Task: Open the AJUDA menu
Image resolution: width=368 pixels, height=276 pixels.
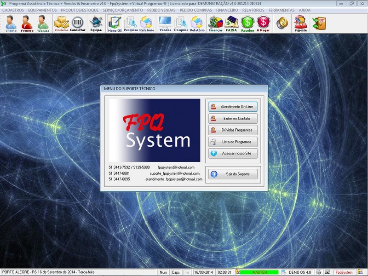Action: (305, 10)
